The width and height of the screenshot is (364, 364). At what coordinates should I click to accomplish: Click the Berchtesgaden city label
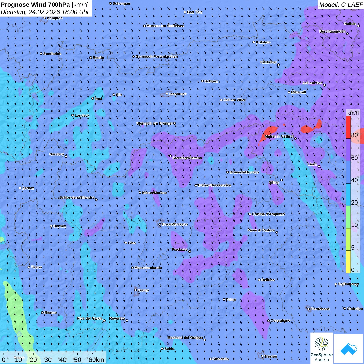[x=333, y=31]
